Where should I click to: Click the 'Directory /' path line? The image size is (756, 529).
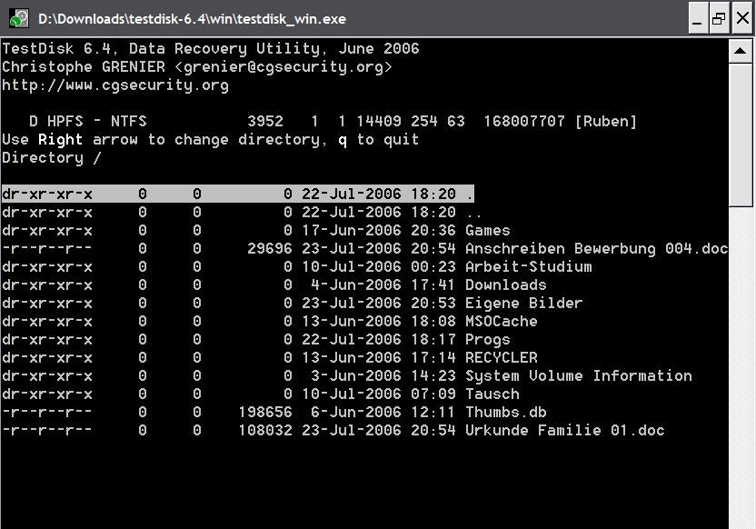tap(52, 157)
